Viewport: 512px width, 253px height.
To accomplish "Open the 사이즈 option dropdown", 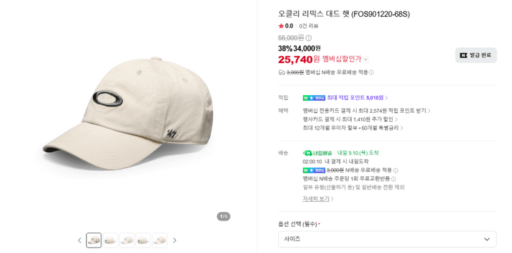I will (x=387, y=239).
